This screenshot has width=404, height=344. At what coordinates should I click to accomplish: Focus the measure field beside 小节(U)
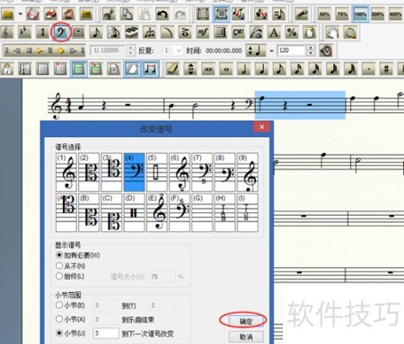(106, 333)
